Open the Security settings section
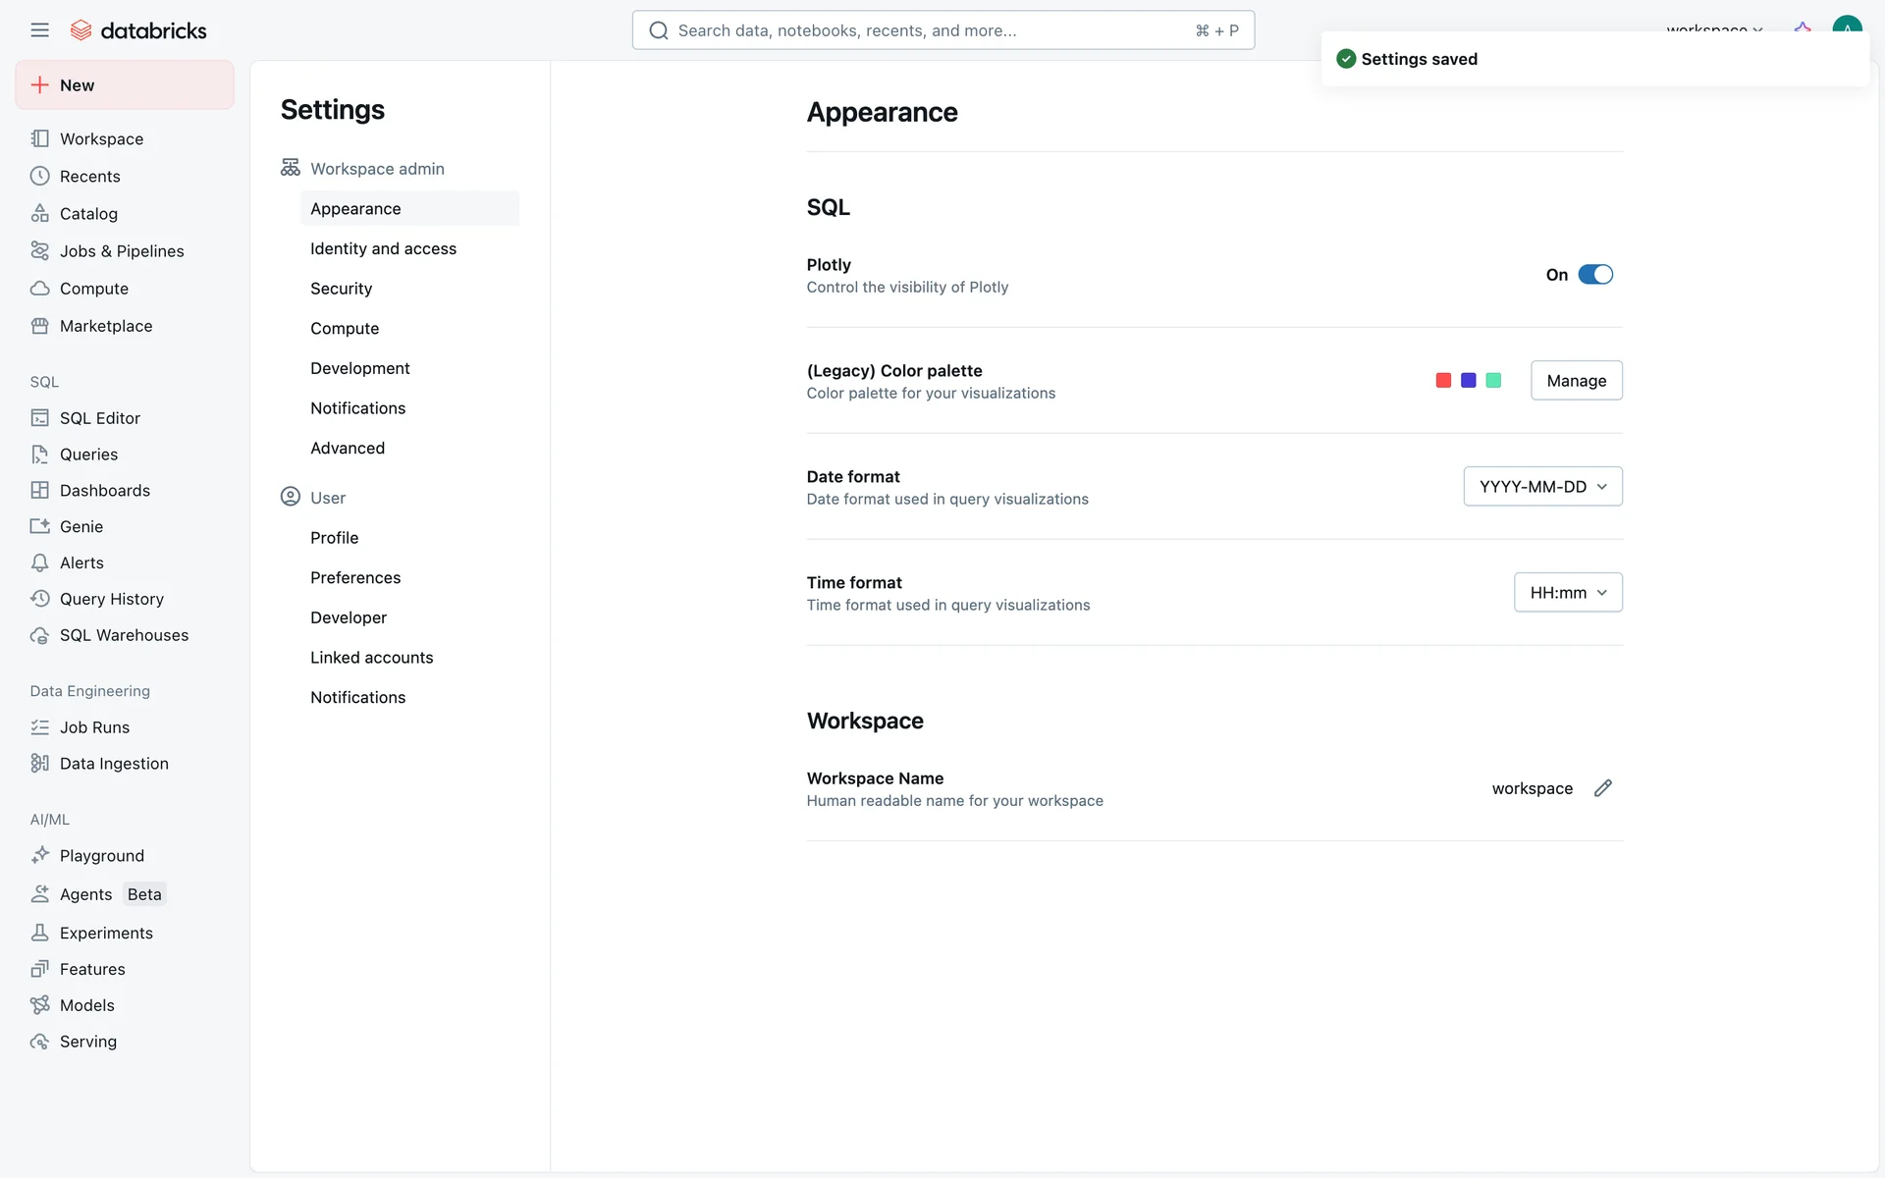 (341, 289)
